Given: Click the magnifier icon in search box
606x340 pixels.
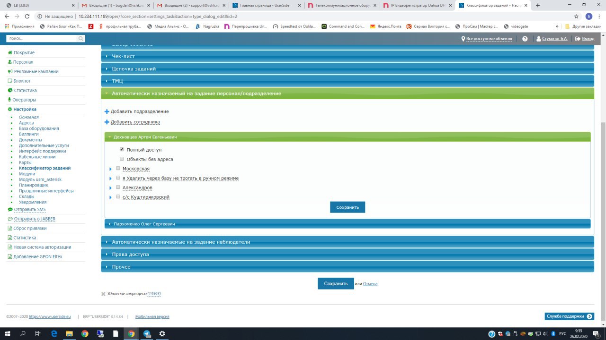Looking at the screenshot, I should click(81, 39).
